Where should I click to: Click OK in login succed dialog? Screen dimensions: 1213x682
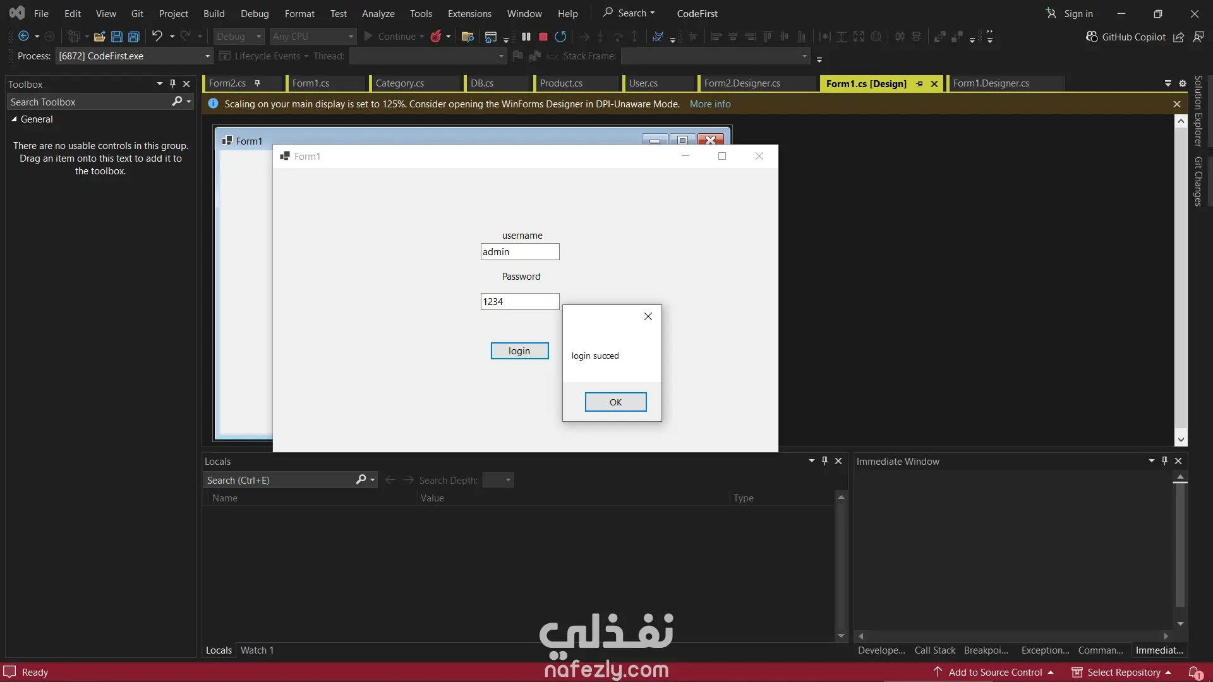click(x=615, y=402)
